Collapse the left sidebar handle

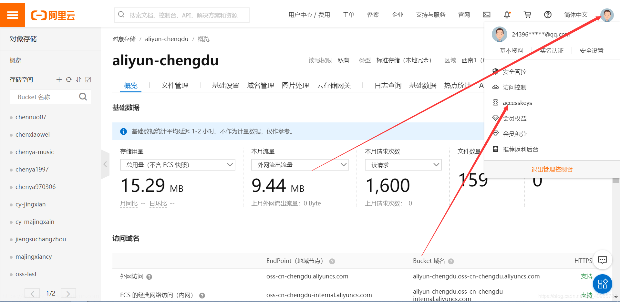(x=105, y=164)
